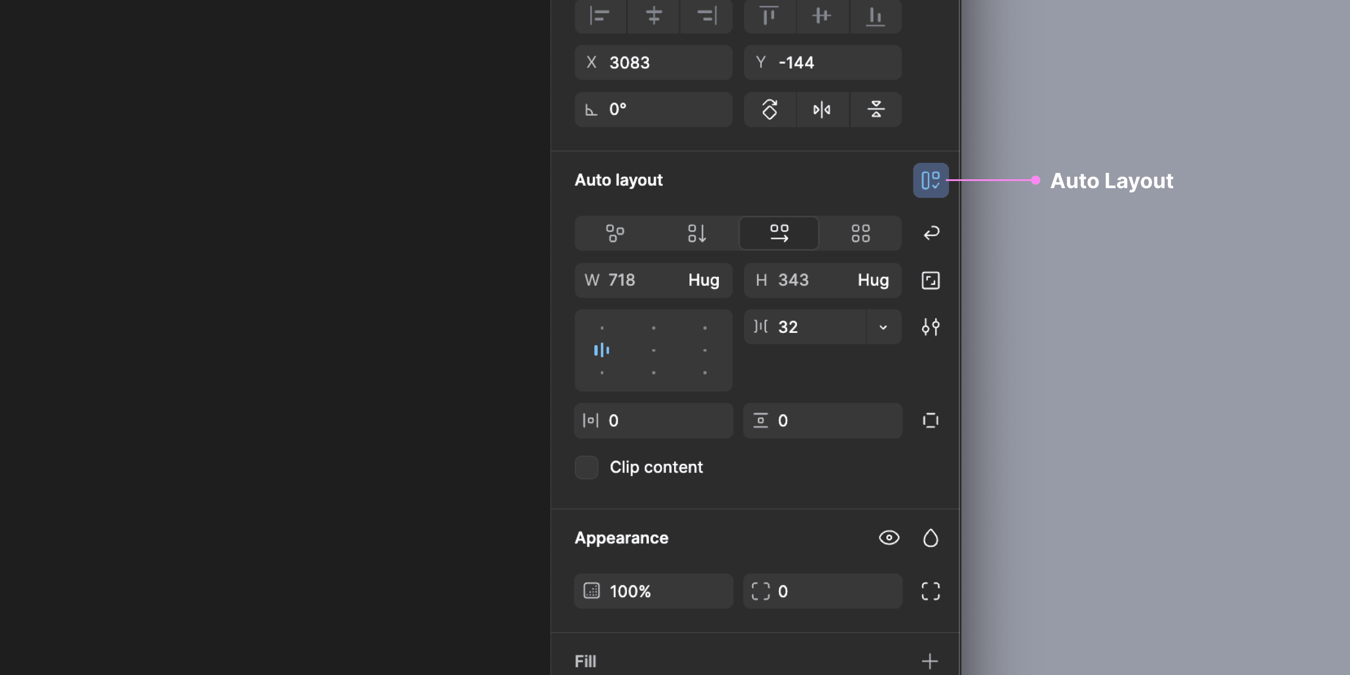This screenshot has height=675, width=1350.
Task: Click the align left icon
Action: point(600,16)
